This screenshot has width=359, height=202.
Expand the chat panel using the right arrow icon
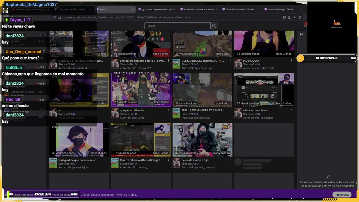tap(302, 35)
